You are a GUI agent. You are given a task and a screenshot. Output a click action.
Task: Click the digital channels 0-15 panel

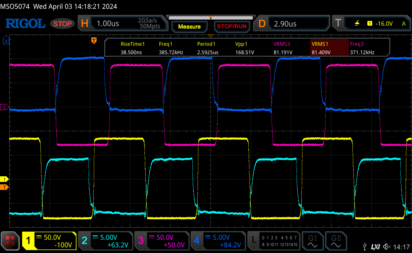pos(279,241)
